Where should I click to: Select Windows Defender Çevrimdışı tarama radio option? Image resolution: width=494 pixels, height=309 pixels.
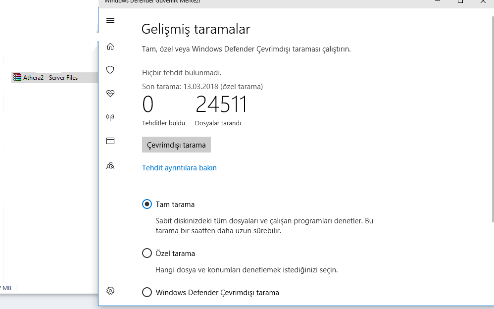(147, 292)
